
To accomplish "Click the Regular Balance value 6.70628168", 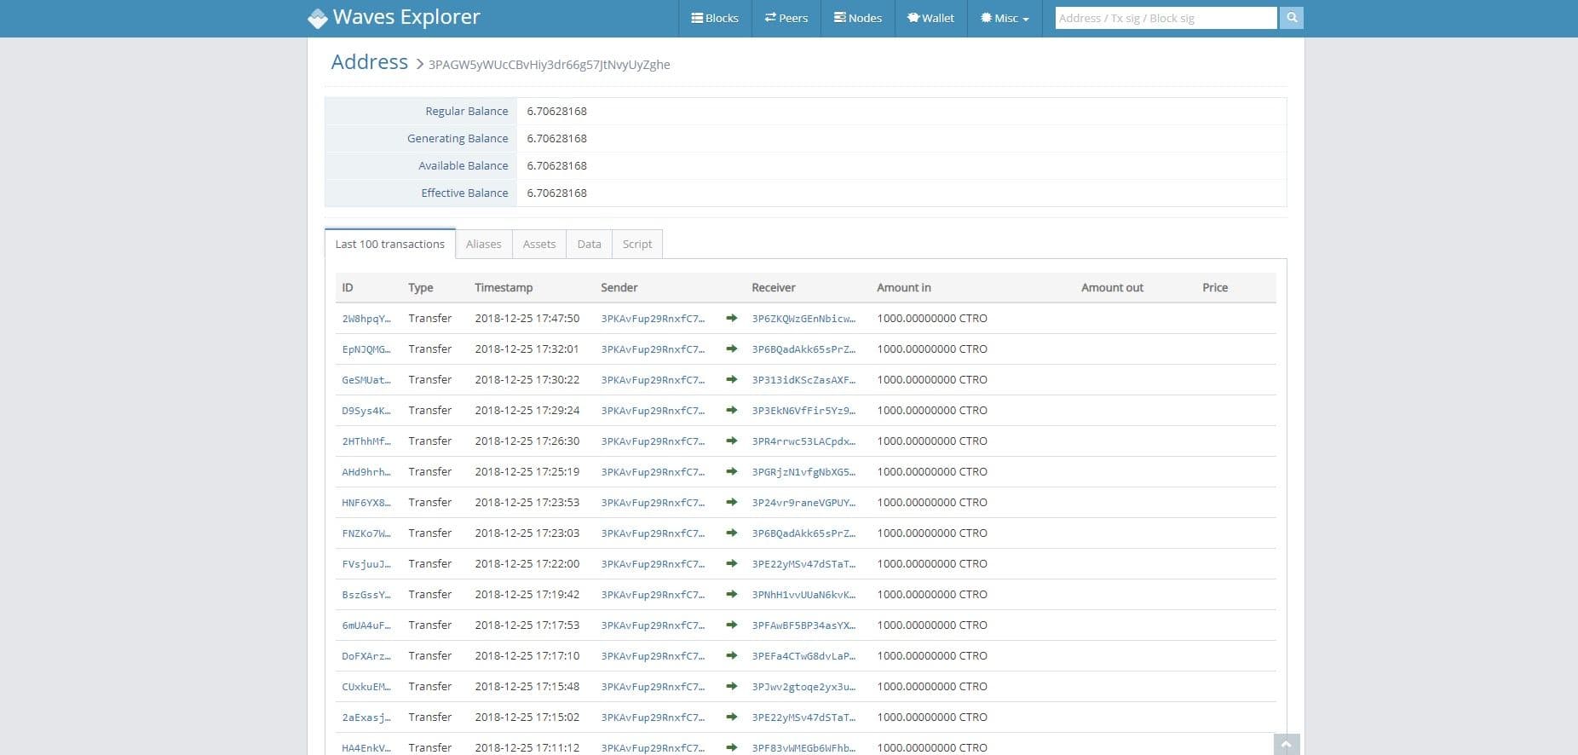I will click(x=556, y=112).
